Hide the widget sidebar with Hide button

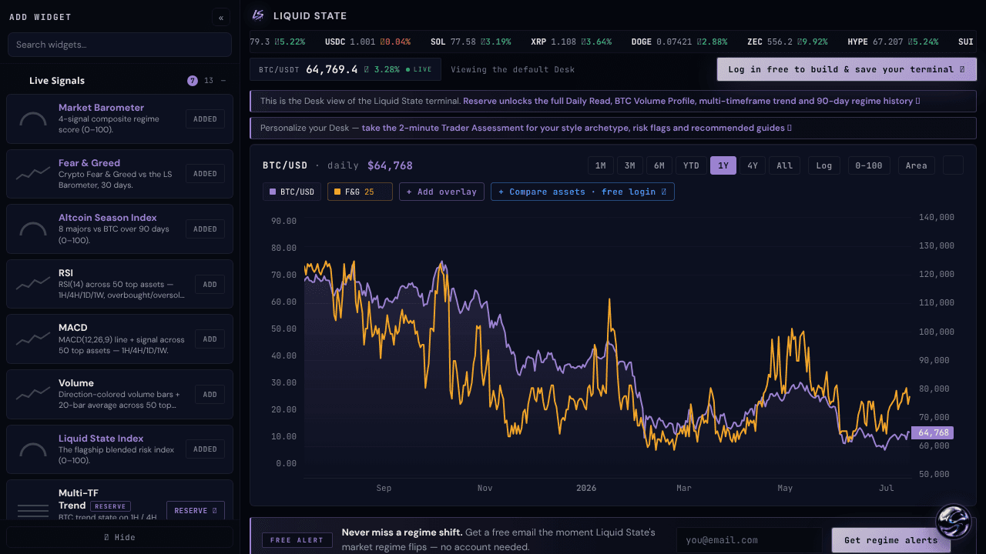(119, 537)
